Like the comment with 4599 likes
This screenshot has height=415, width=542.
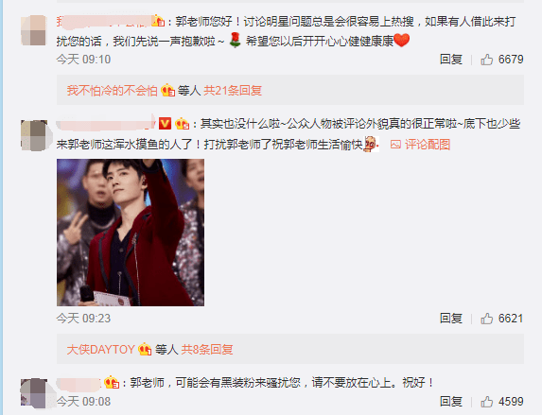click(x=486, y=402)
